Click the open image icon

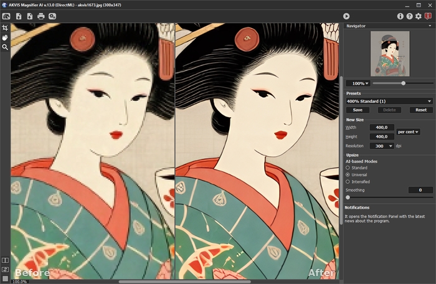[x=19, y=16]
